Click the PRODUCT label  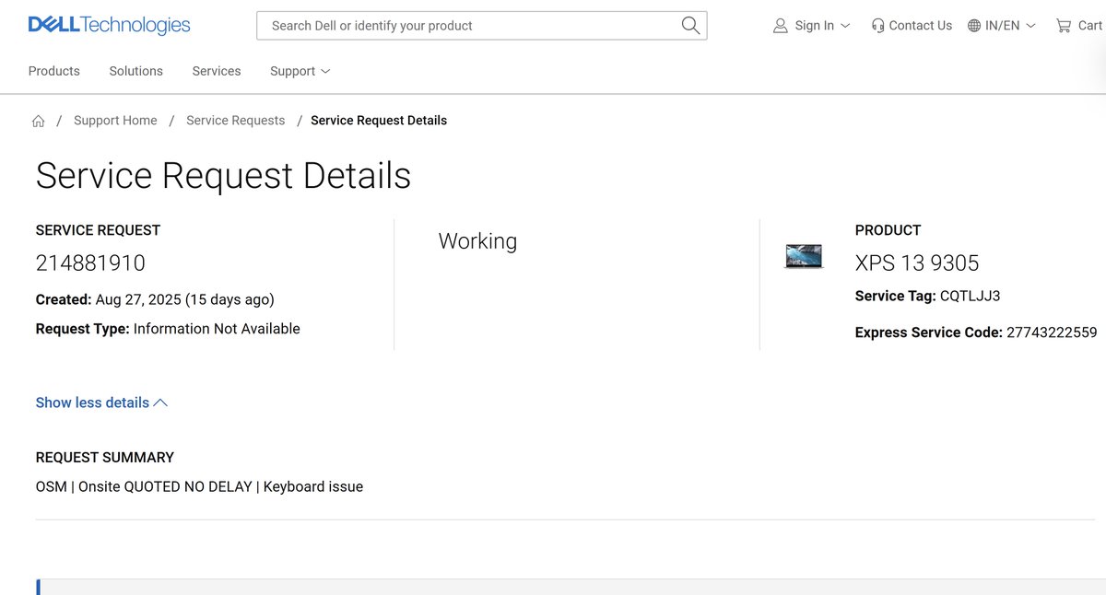click(888, 230)
